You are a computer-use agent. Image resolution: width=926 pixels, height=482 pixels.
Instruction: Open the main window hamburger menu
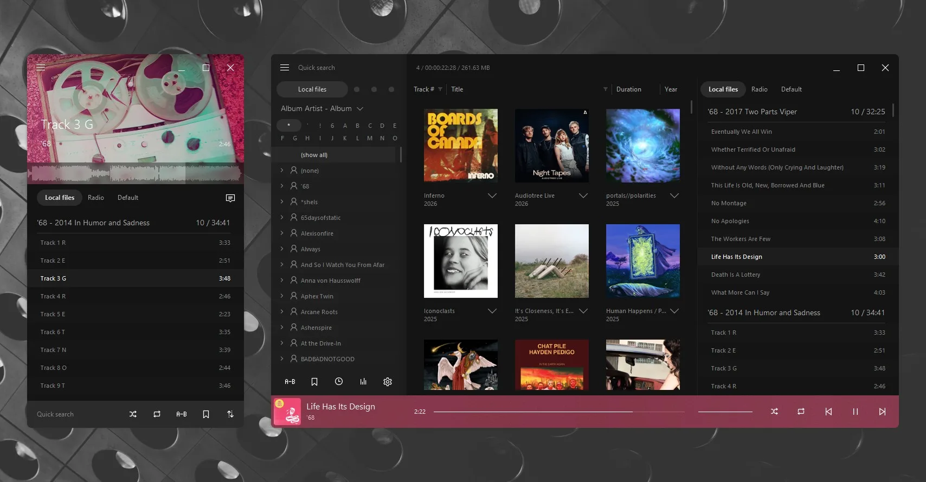pyautogui.click(x=285, y=68)
